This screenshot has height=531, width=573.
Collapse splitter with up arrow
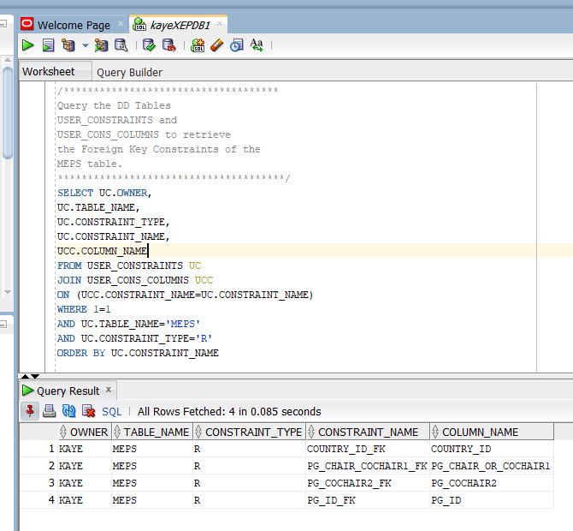click(25, 376)
